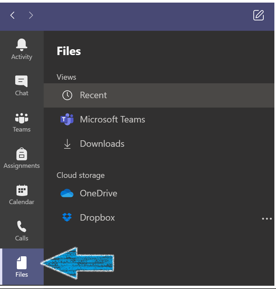Image resolution: width=276 pixels, height=289 pixels.
Task: Select the Downloads view label
Action: coord(102,144)
